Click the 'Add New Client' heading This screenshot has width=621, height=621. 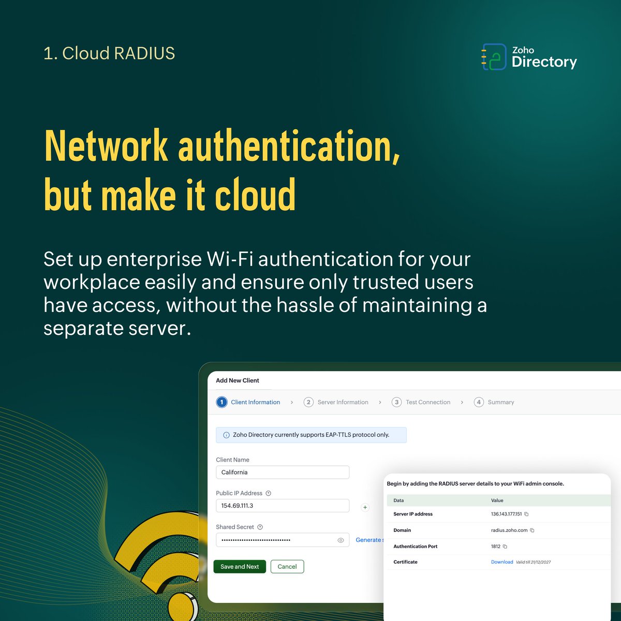[x=238, y=380]
